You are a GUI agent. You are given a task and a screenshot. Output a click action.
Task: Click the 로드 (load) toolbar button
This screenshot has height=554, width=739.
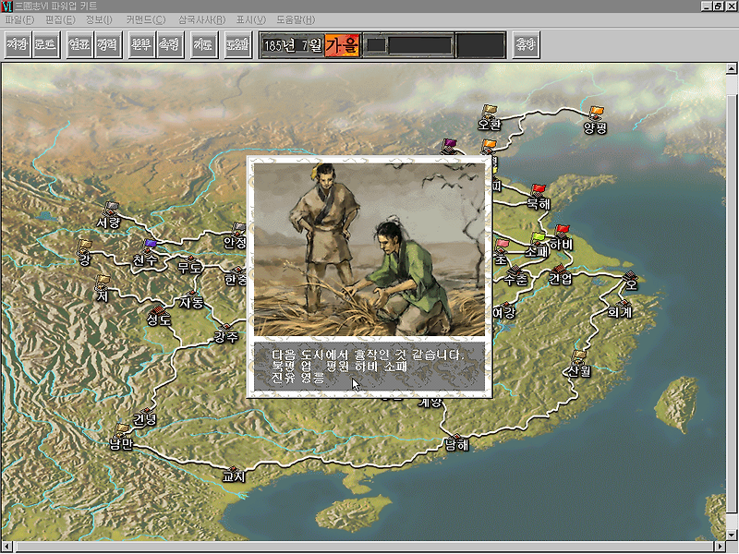pos(46,44)
